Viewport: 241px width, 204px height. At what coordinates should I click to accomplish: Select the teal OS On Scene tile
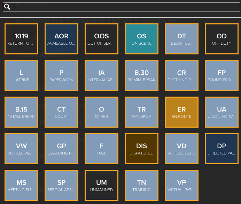141,39
